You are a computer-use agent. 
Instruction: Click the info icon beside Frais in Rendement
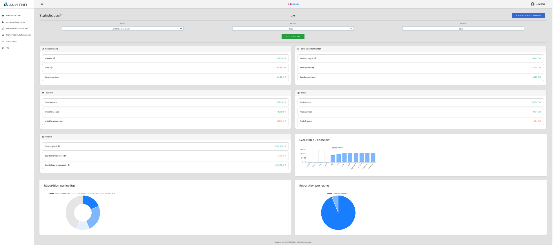(52, 68)
